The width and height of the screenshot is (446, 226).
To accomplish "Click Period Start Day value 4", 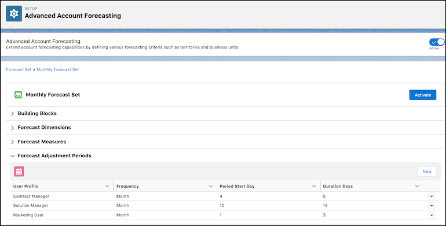I will 221,197.
